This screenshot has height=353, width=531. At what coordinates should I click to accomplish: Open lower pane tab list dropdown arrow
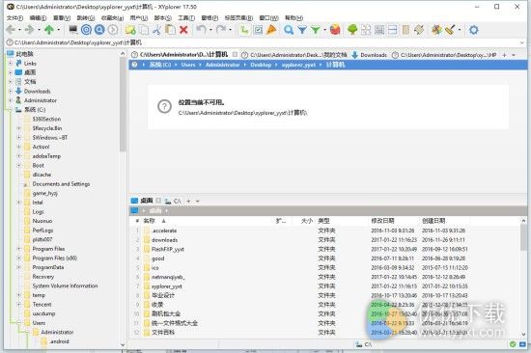click(x=197, y=201)
